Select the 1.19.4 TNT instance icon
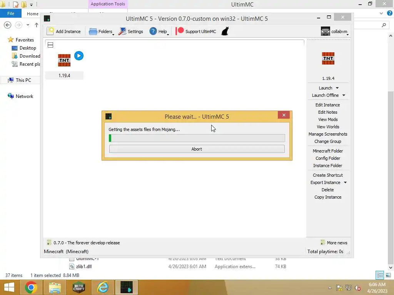 (x=64, y=60)
